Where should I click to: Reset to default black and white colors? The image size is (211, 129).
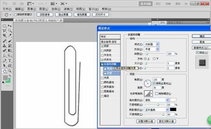click(3, 82)
